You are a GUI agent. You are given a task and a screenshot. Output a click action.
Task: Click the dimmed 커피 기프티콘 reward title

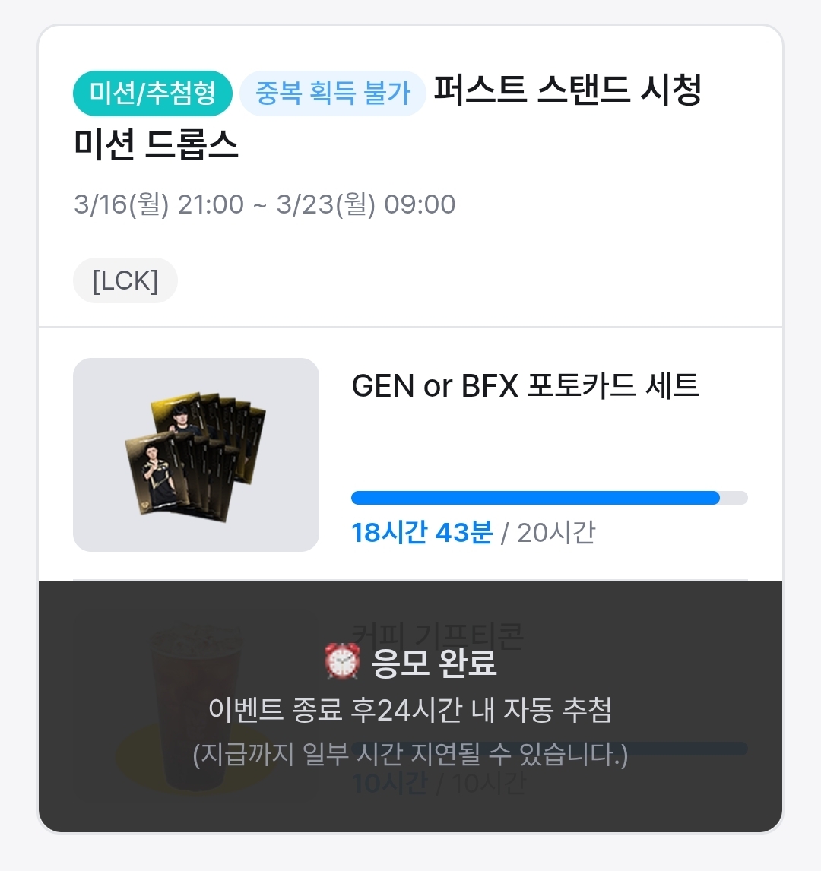(x=437, y=637)
